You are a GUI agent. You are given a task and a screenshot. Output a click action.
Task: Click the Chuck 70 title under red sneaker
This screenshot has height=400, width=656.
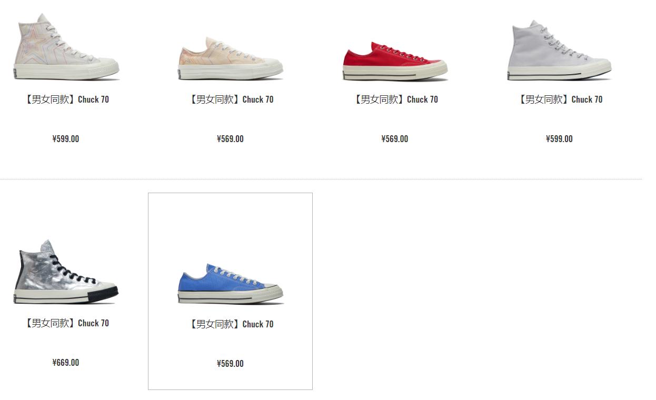click(x=395, y=99)
